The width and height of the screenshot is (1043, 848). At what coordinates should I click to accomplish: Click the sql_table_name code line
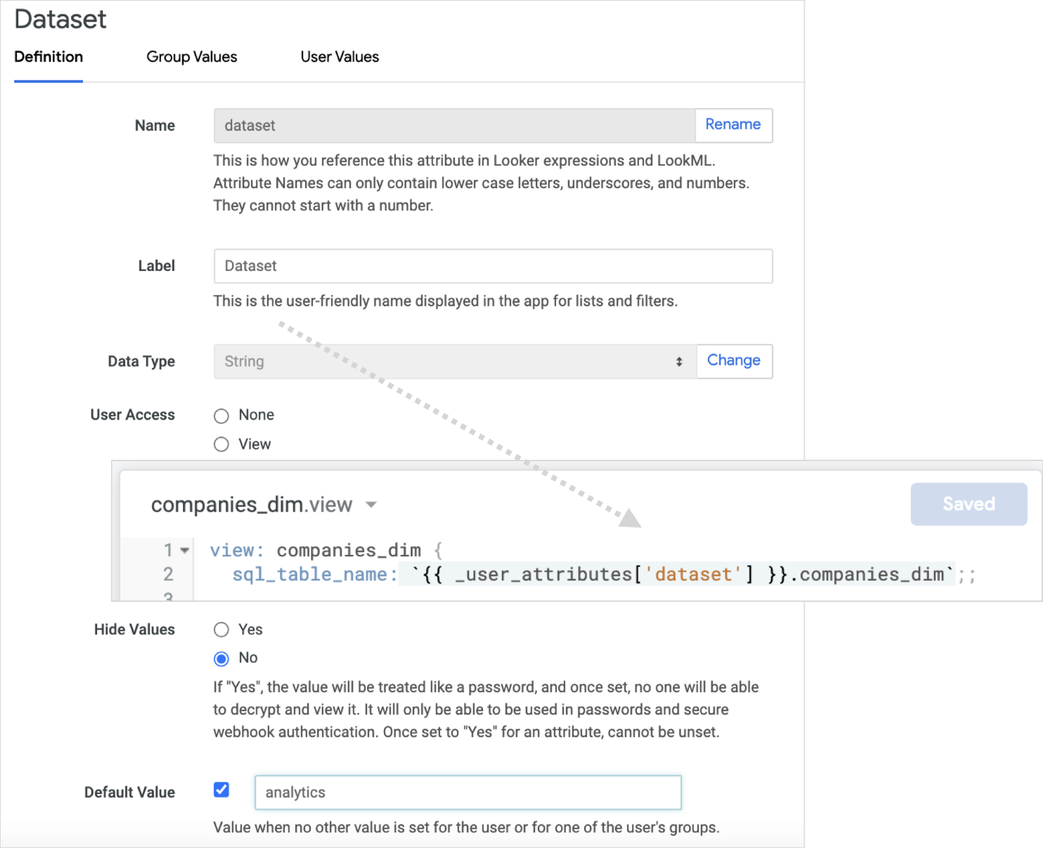(x=587, y=574)
